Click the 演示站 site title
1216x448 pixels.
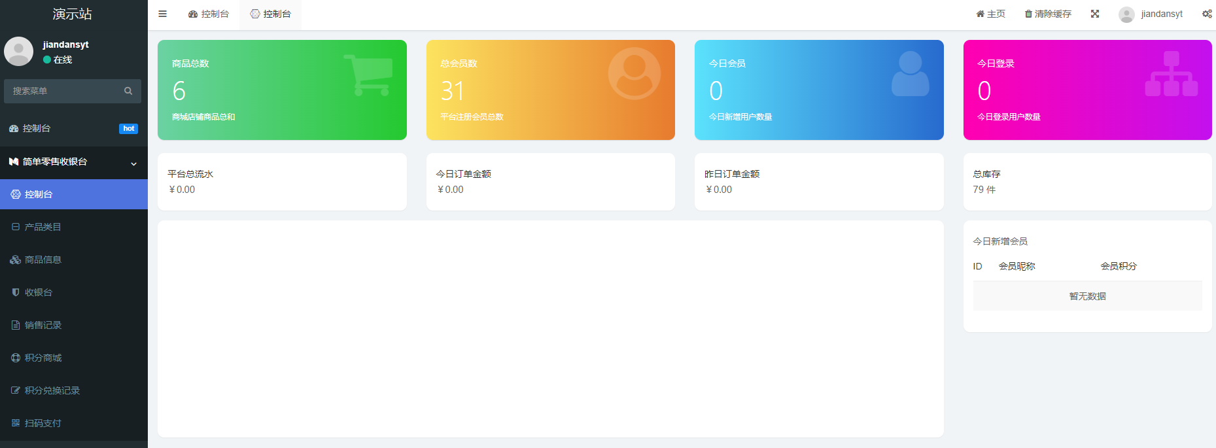[73, 14]
